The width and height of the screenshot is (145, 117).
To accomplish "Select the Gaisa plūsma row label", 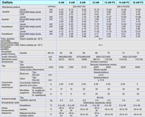I will (26, 67).
